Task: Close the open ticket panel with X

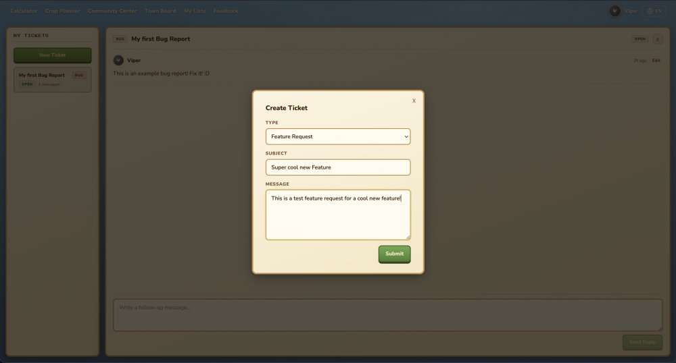Action: (658, 39)
